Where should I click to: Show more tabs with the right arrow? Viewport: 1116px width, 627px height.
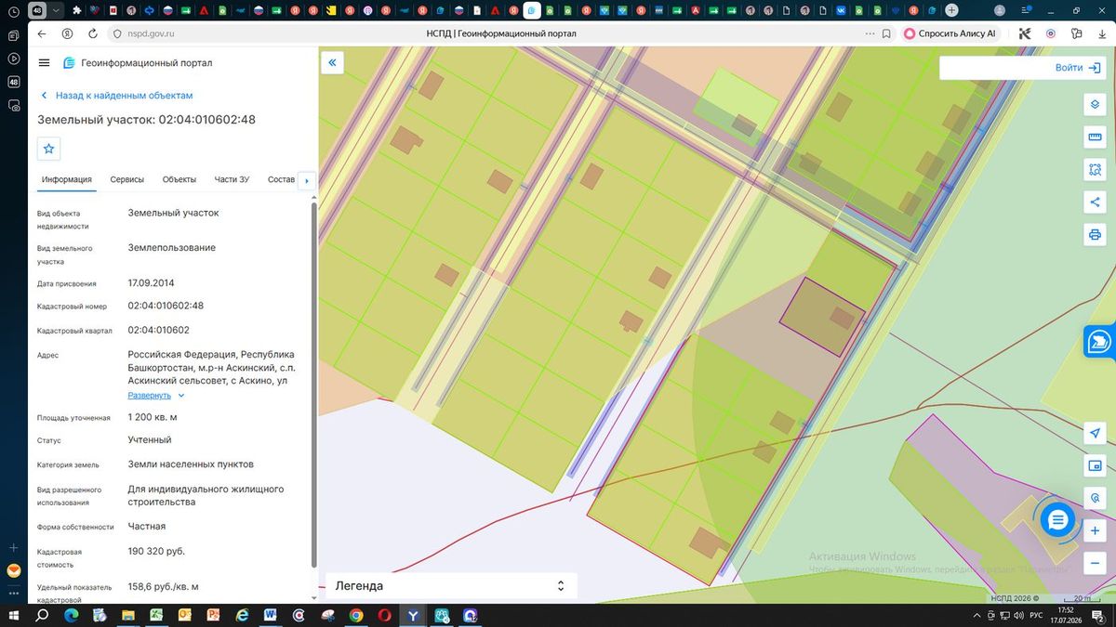[x=306, y=180]
